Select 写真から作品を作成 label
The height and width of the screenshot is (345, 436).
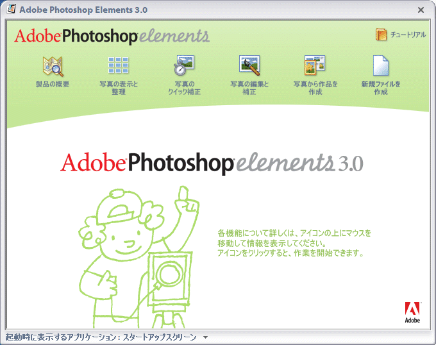315,88
